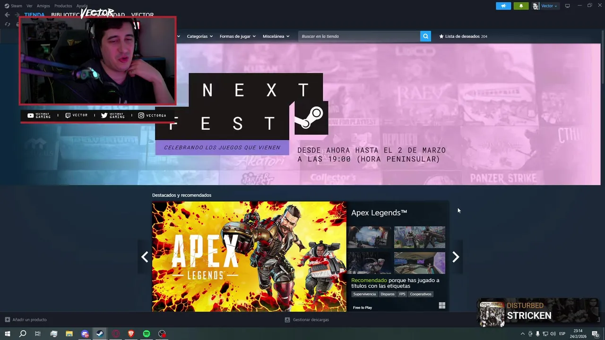This screenshot has width=605, height=340.
Task: Click into the Buscar en la tienda field
Action: pyautogui.click(x=359, y=36)
